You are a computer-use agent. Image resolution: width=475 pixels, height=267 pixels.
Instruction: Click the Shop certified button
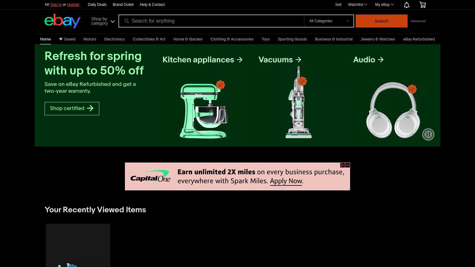[x=72, y=108]
